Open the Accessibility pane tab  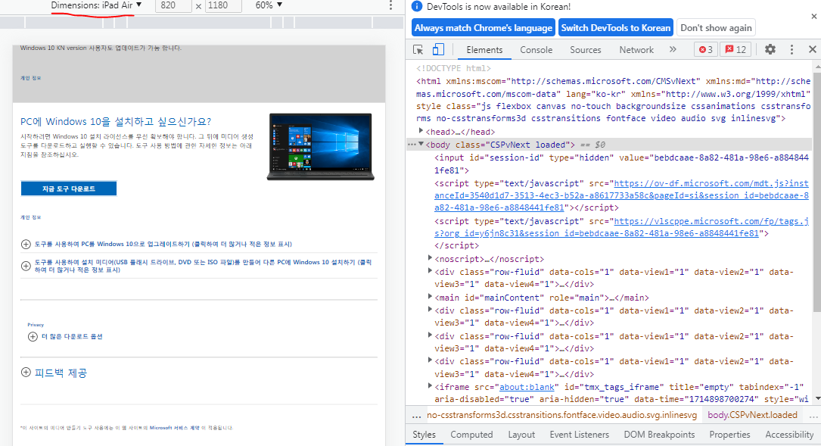point(789,435)
